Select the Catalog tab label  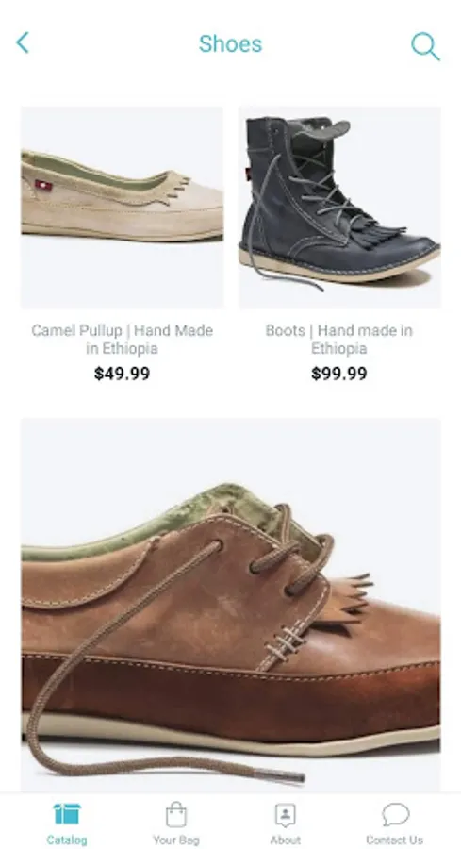(x=67, y=840)
